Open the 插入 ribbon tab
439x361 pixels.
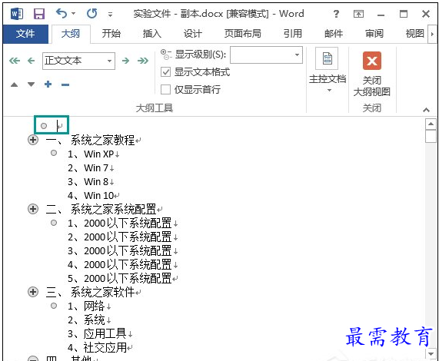[x=152, y=34]
